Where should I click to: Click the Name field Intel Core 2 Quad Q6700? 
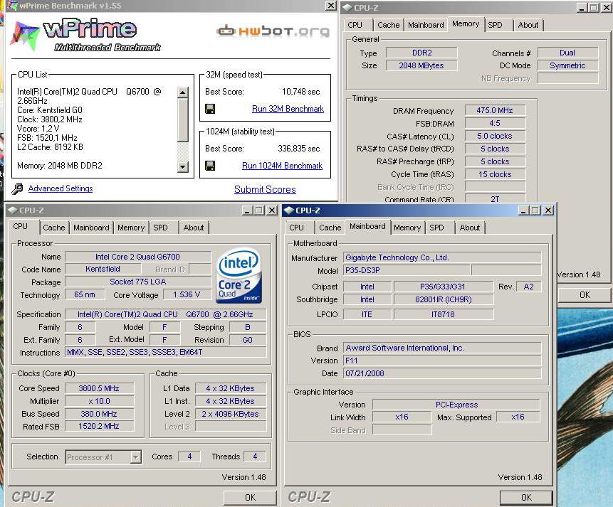click(137, 257)
